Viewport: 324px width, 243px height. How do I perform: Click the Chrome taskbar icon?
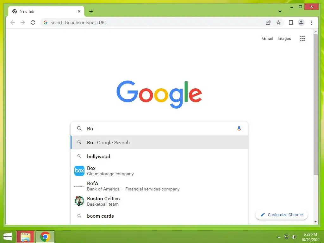(x=45, y=237)
